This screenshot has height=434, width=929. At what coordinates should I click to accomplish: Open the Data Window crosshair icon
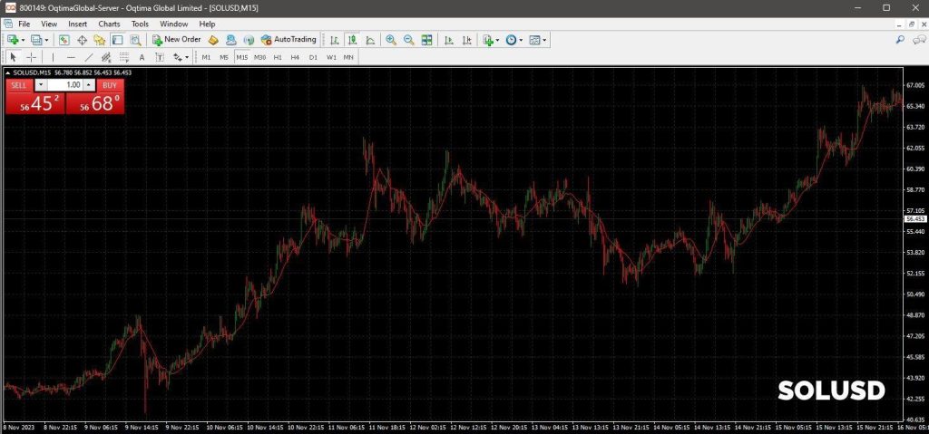coord(82,40)
